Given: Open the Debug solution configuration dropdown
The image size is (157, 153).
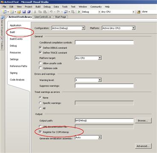Looking at the screenshot, I should tap(99, 12).
